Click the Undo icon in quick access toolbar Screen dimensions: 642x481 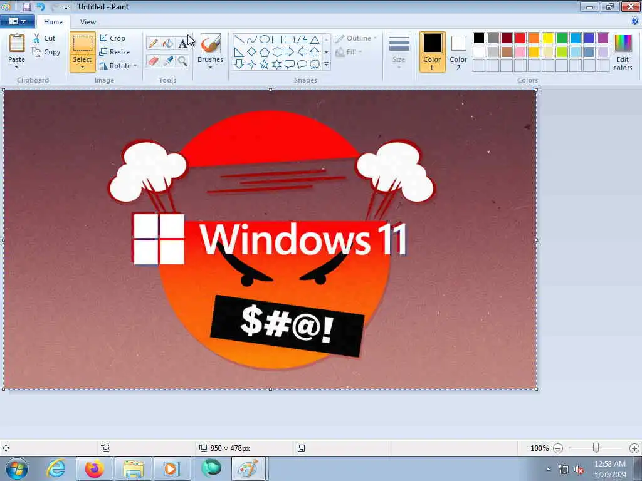coord(40,6)
